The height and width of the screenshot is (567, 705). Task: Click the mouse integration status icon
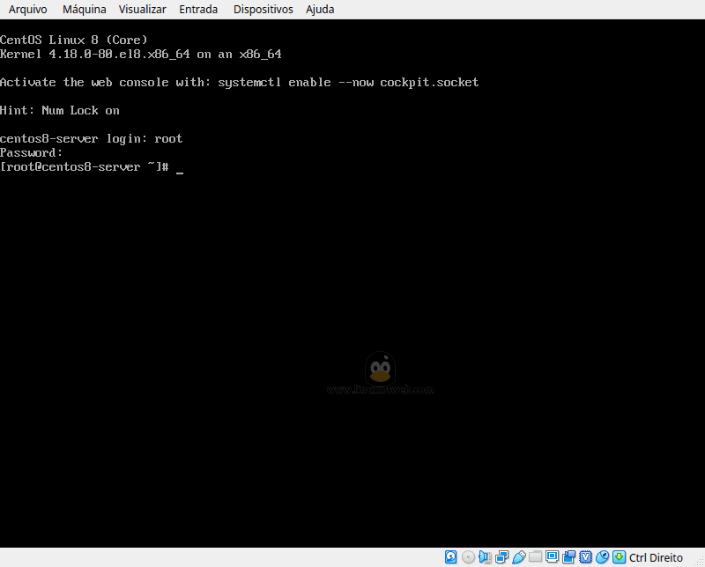pyautogui.click(x=602, y=557)
